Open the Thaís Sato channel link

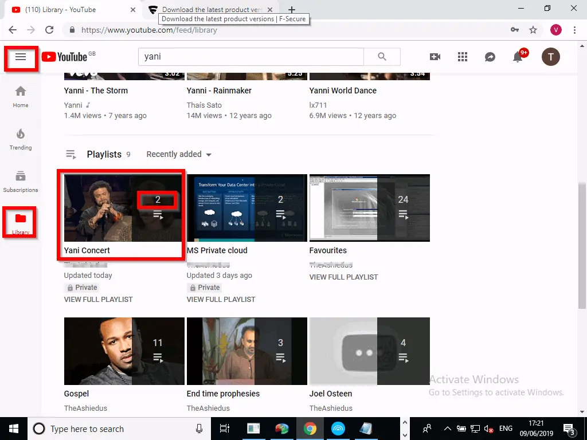tap(204, 105)
